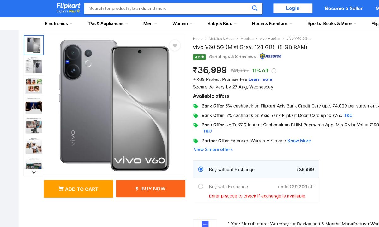Open View 3 more offers link
379x227 pixels.
pyautogui.click(x=213, y=149)
